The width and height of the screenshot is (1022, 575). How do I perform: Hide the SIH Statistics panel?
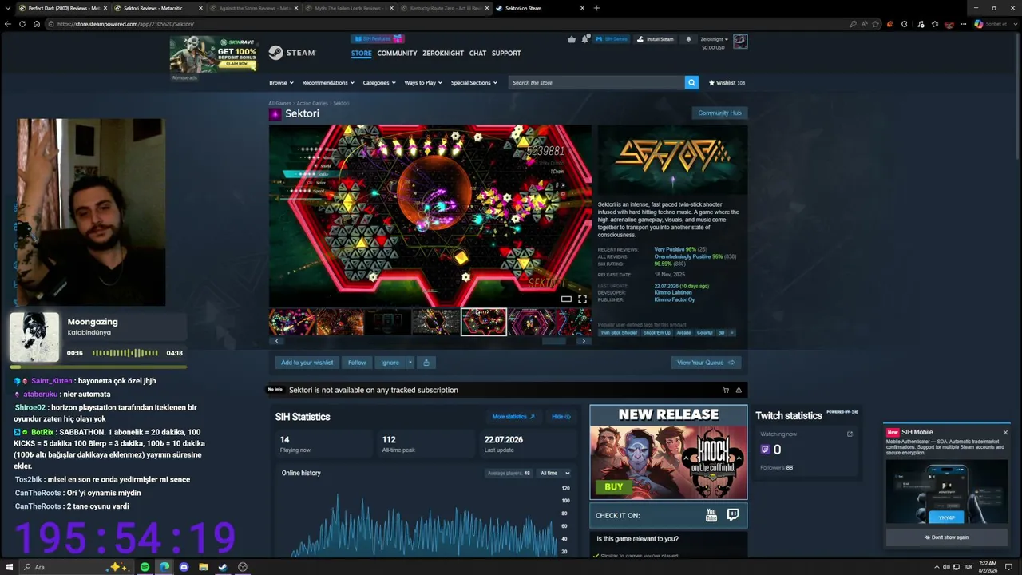click(561, 416)
